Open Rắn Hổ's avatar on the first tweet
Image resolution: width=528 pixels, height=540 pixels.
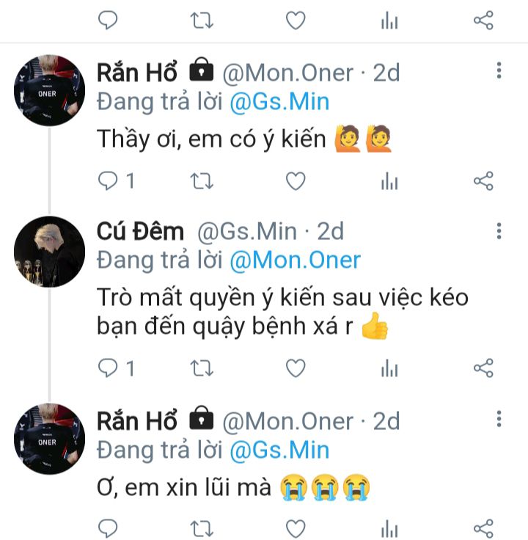[49, 91]
